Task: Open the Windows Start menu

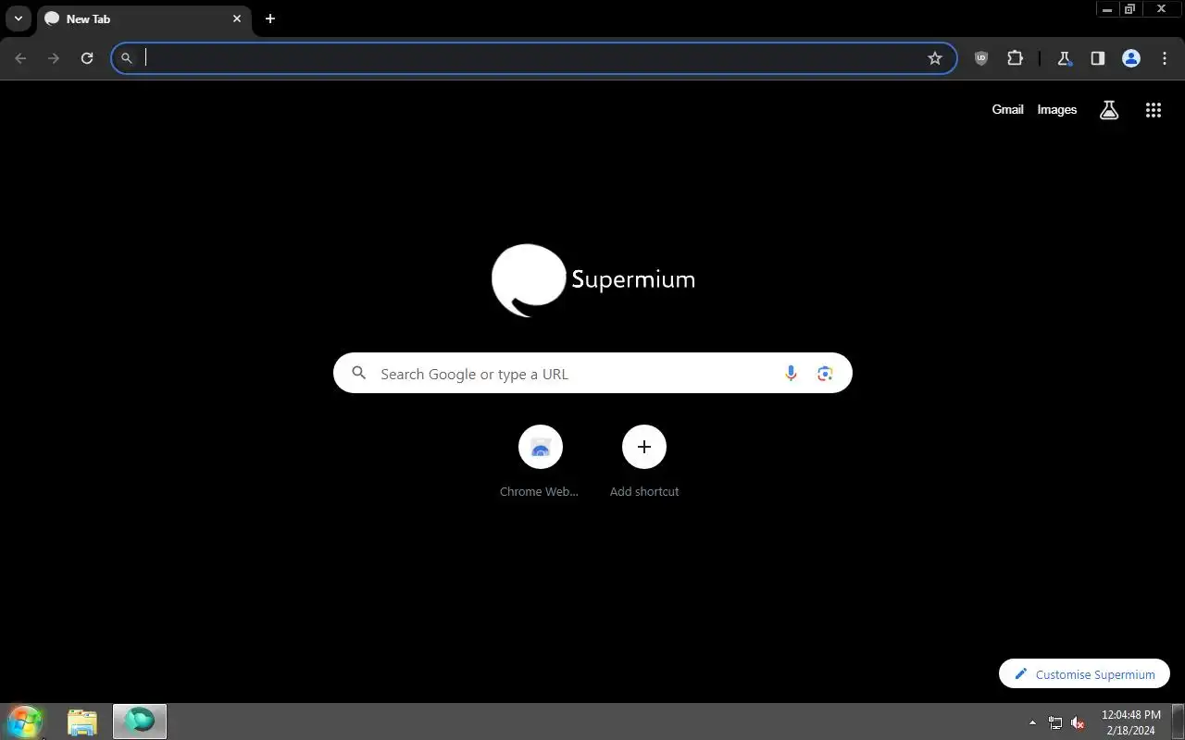Action: point(25,721)
